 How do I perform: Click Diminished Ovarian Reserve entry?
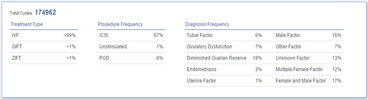point(224,58)
